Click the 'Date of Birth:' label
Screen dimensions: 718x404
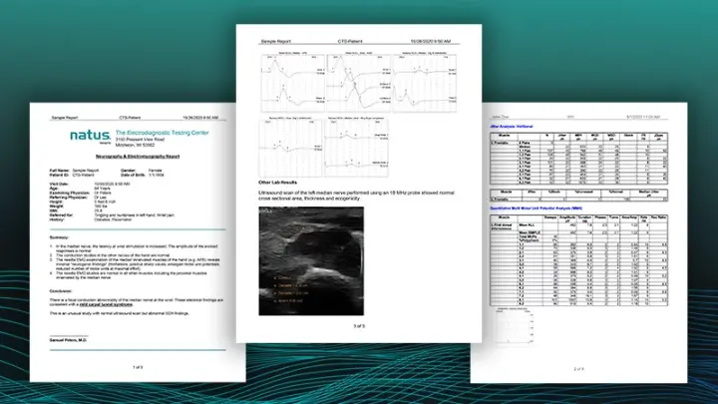click(x=133, y=175)
